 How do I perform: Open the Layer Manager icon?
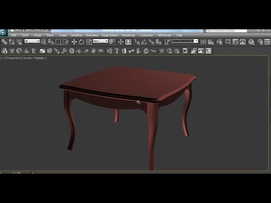pyautogui.click(x=220, y=42)
